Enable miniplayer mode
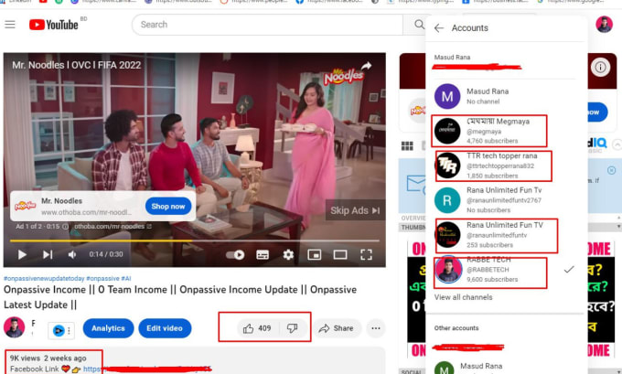The height and width of the screenshot is (374, 622). [x=314, y=254]
